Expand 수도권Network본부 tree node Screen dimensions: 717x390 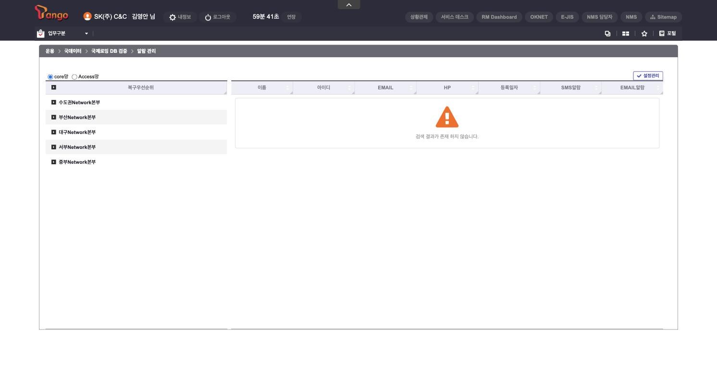coord(54,102)
